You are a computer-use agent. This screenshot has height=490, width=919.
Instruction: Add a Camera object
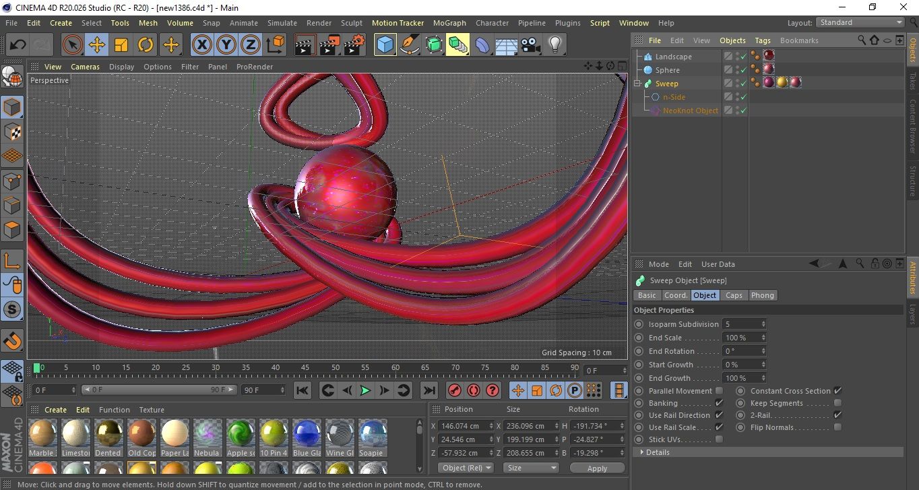pos(531,45)
